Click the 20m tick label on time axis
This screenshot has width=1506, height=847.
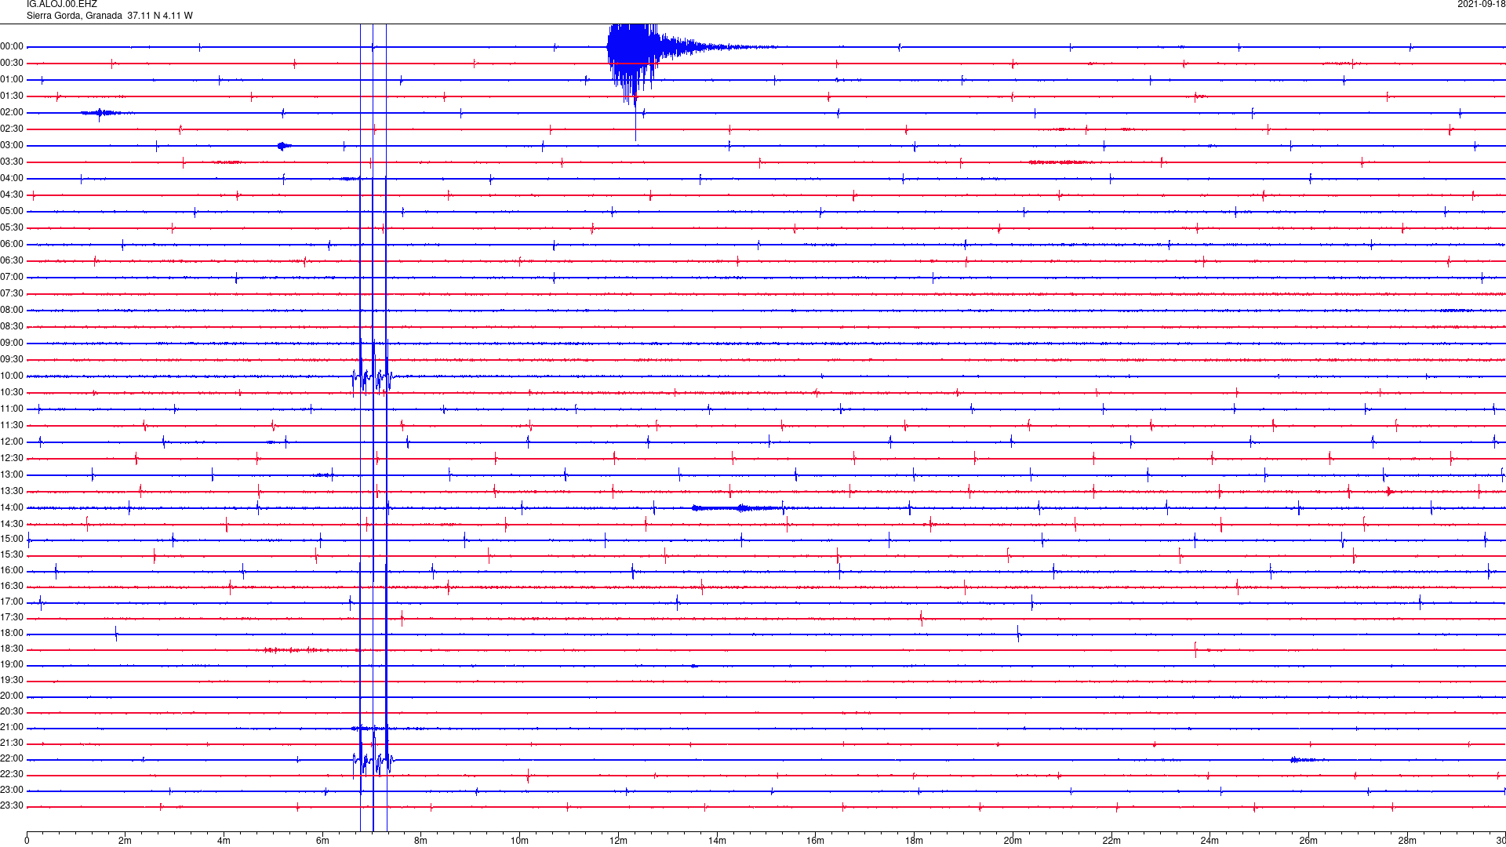pyautogui.click(x=1013, y=841)
